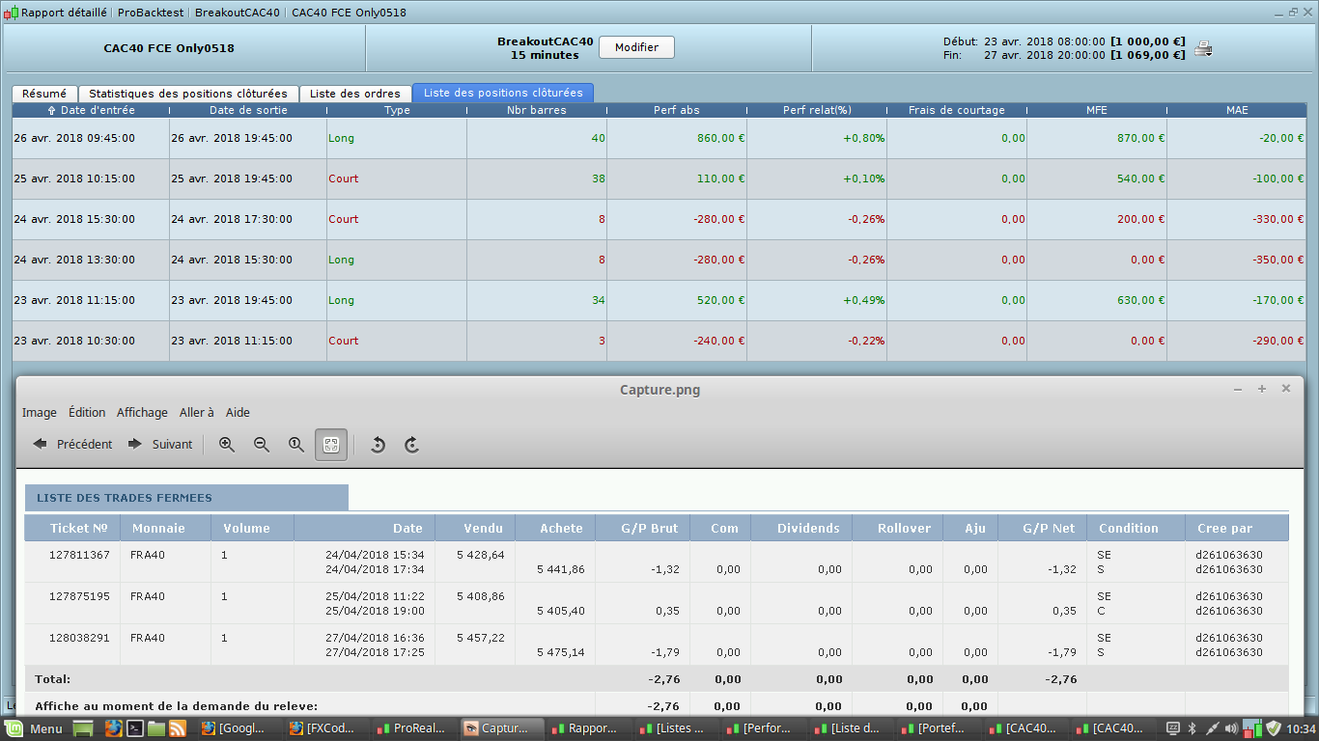1319x741 pixels.
Task: Open the terminal launcher in the panel
Action: pos(135,728)
